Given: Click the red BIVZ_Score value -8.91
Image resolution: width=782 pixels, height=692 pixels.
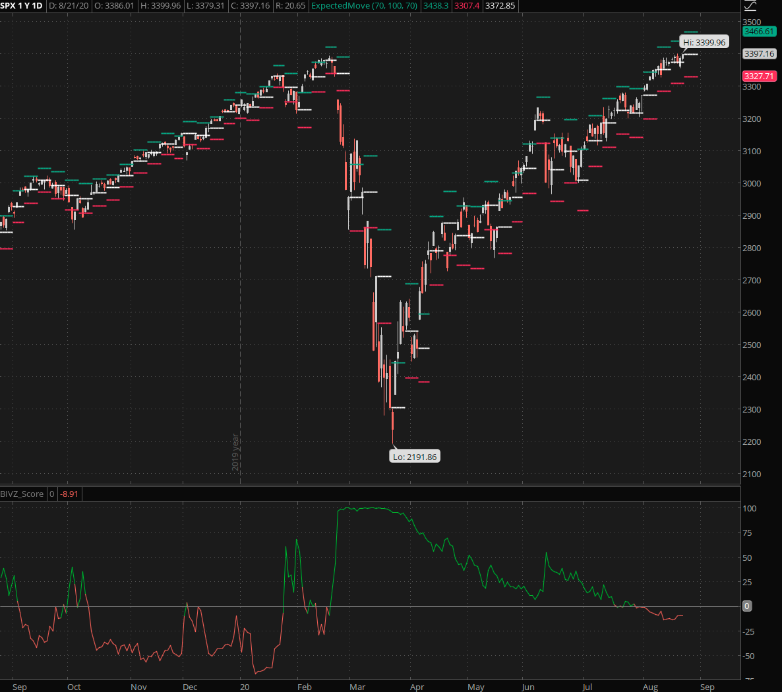Looking at the screenshot, I should point(69,494).
